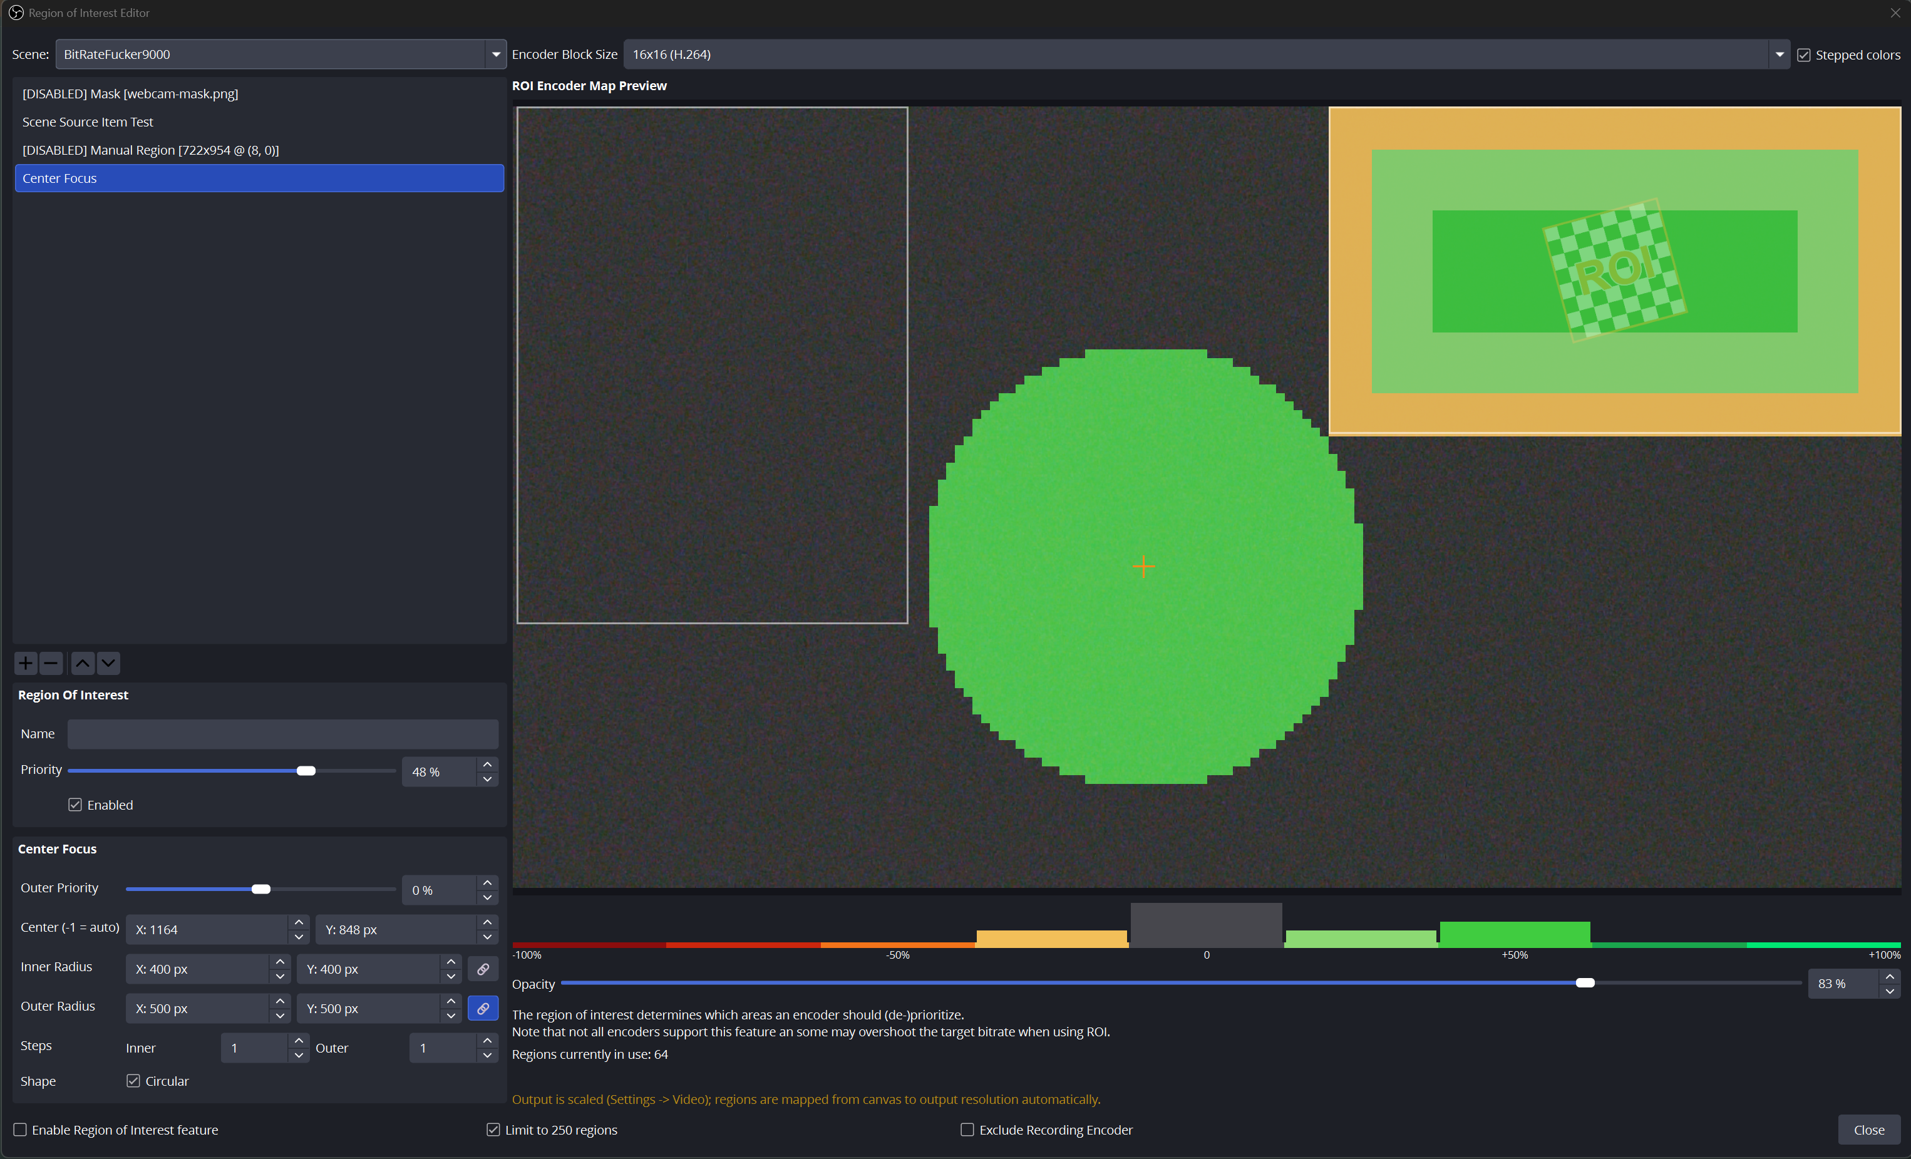Toggle Limit to 250 regions
The width and height of the screenshot is (1911, 1159).
(x=493, y=1130)
